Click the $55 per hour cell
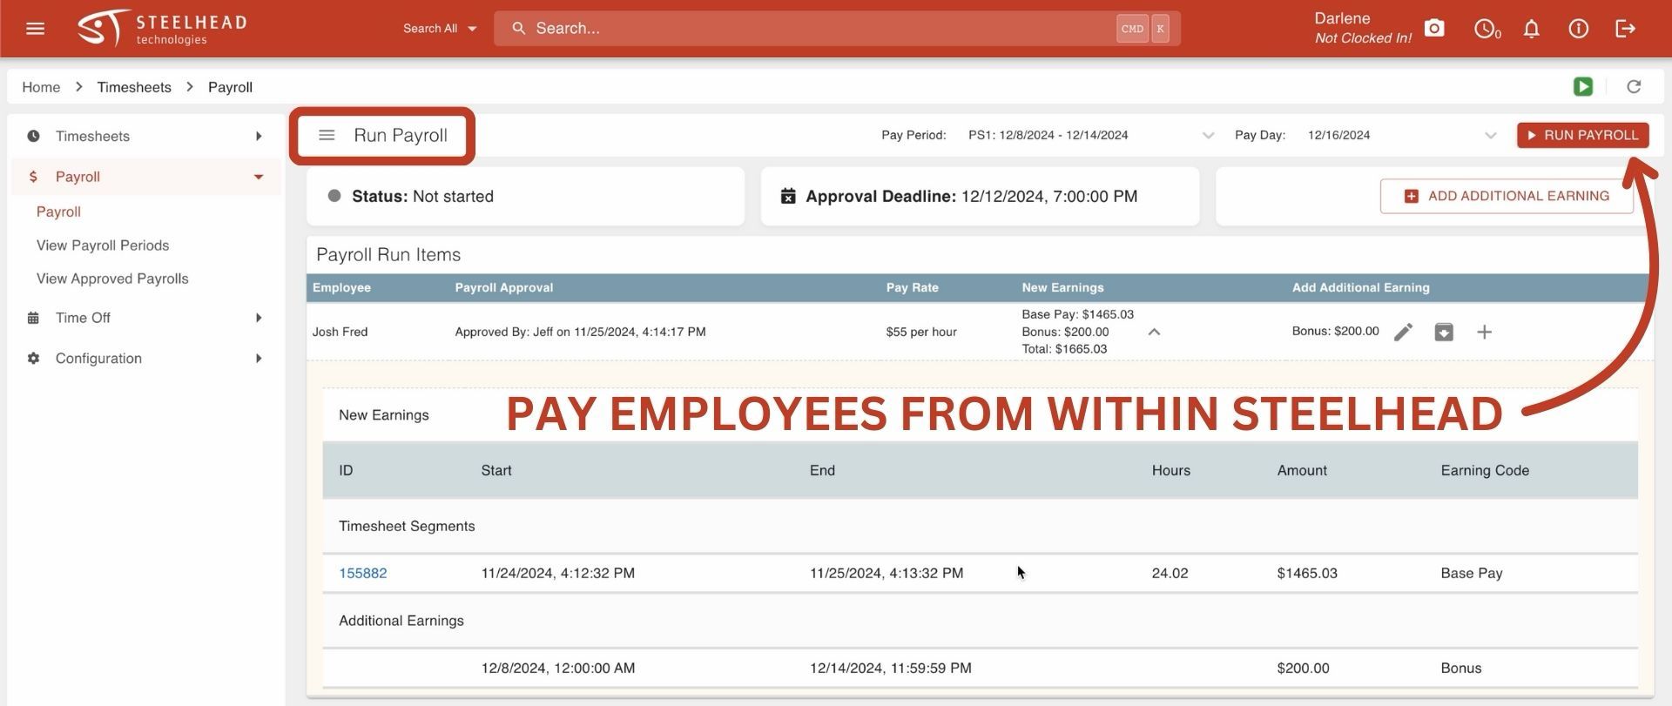This screenshot has height=706, width=1672. pyautogui.click(x=921, y=332)
